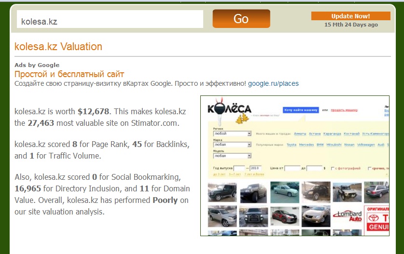
Task: Click the 27,463 ranking number
Action: tap(41, 123)
